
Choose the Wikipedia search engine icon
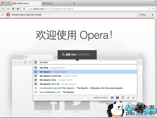[x=133, y=98]
